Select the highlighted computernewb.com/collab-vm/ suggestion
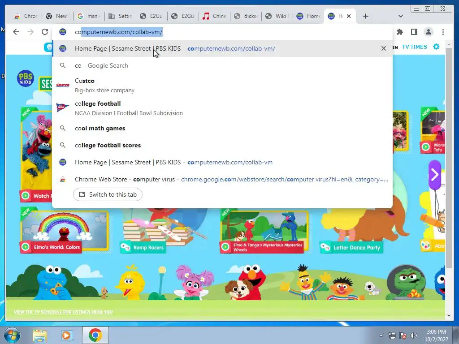Viewport: 459px width, 344px height. tap(222, 48)
